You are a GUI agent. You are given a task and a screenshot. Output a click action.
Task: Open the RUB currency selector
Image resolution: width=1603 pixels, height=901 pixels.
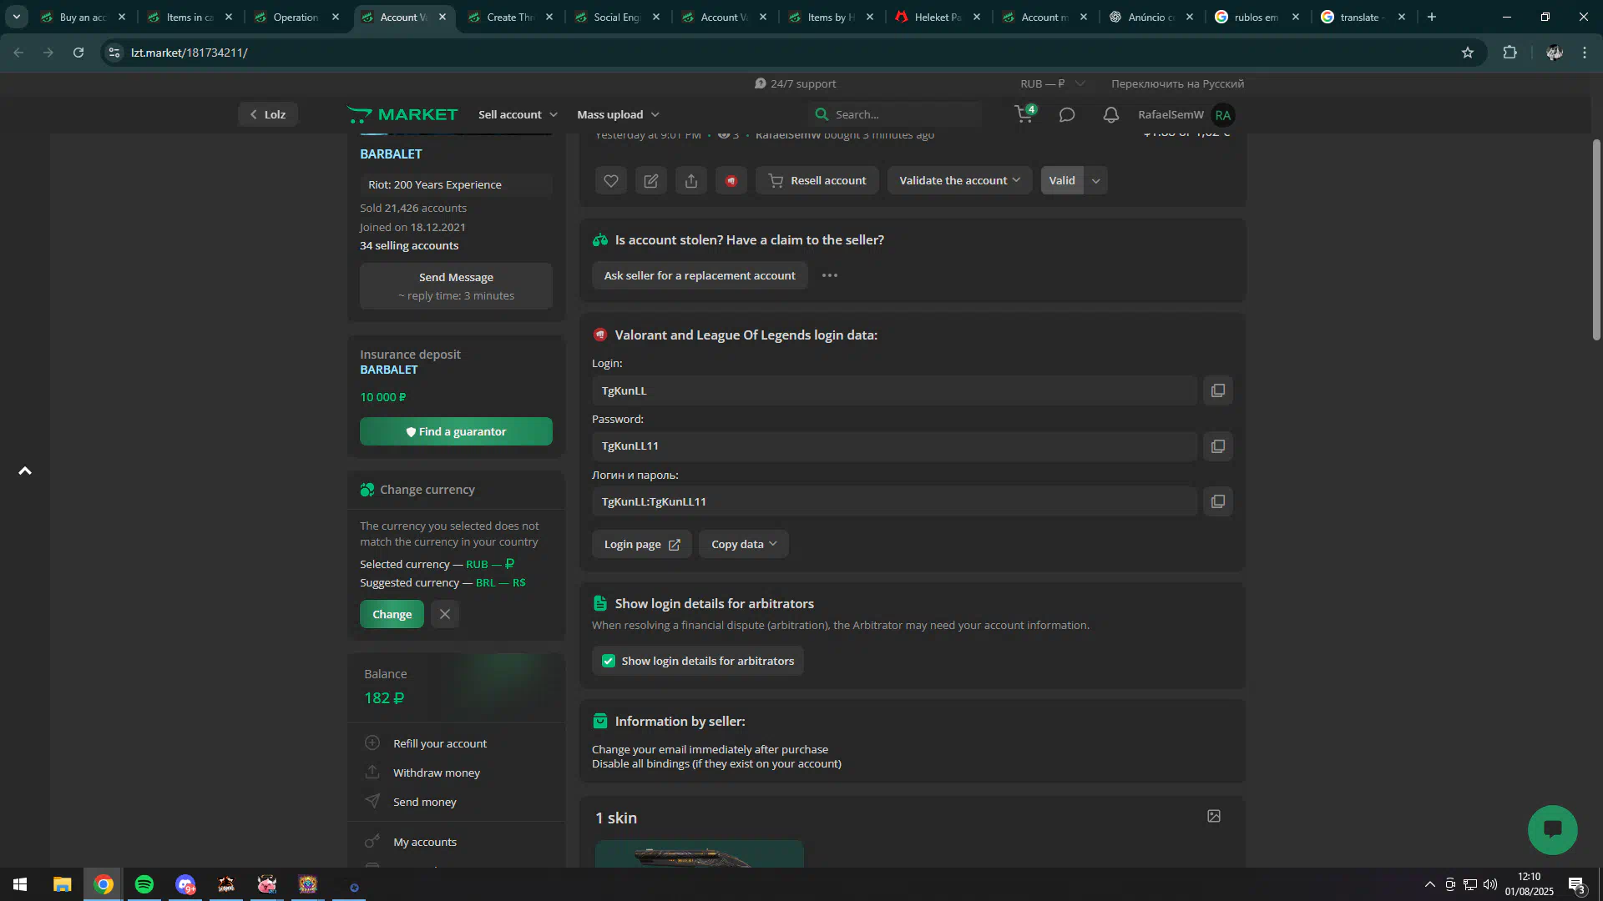coord(1052,83)
